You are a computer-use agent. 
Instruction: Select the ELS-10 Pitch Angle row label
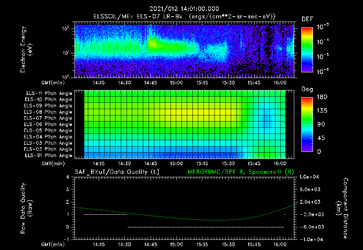49,100
